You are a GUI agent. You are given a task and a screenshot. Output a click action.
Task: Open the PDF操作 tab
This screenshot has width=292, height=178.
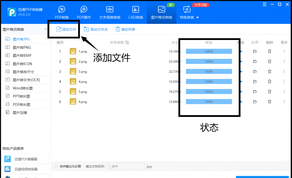coord(84,13)
